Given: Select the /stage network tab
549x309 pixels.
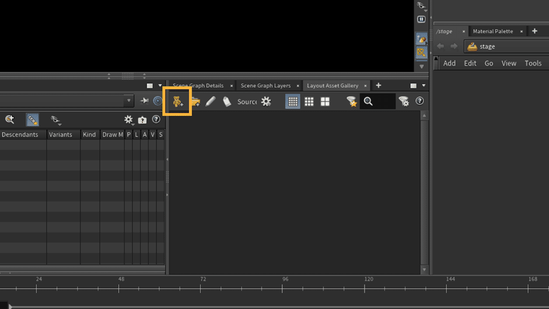Looking at the screenshot, I should [445, 31].
